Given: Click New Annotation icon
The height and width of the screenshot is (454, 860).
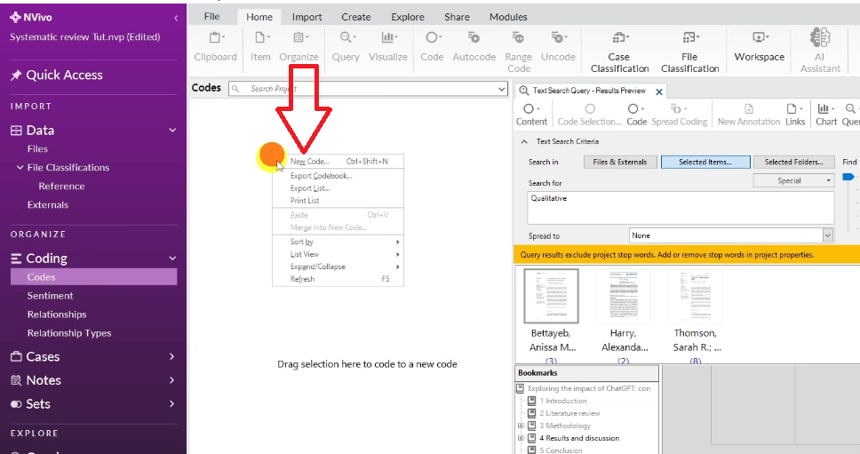Looking at the screenshot, I should [749, 115].
